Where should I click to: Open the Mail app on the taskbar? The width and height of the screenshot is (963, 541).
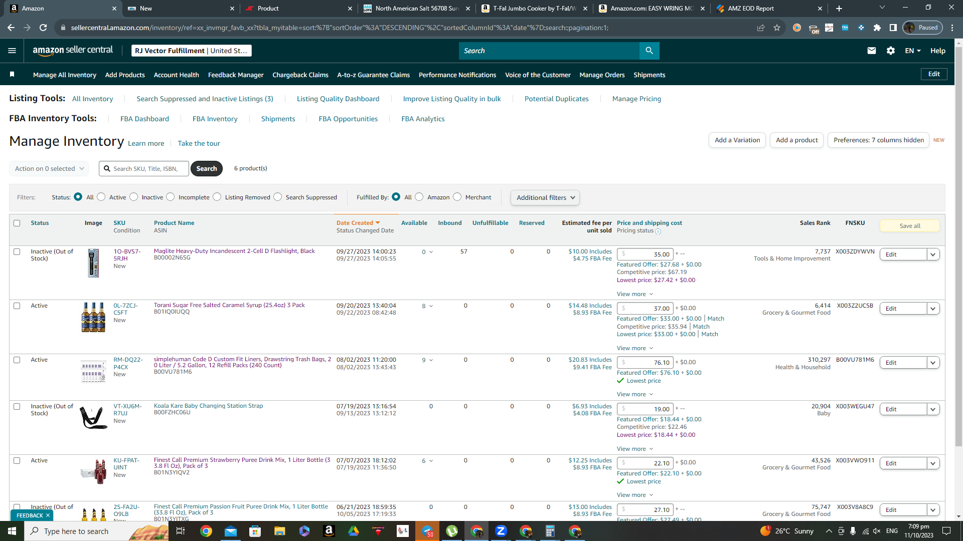click(x=231, y=531)
